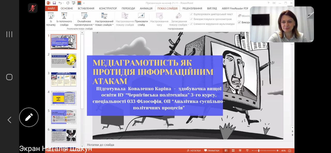Screen dimensions: 331x153
Task: Open Ribbon Display Options button
Action: pos(274,3)
